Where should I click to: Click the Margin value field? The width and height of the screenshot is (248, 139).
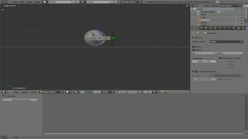click(204, 79)
